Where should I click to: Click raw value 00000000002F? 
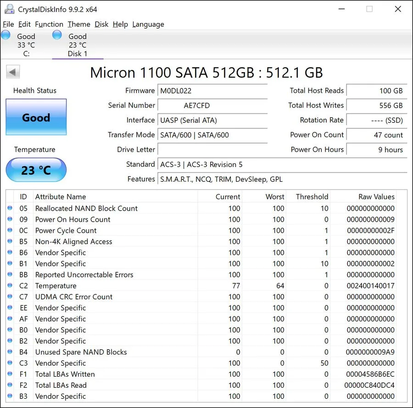tap(371, 230)
